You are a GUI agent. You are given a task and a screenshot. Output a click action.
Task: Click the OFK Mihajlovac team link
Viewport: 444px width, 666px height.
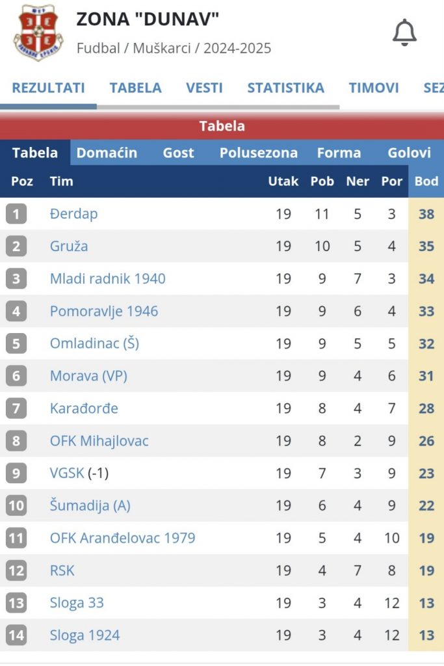pos(99,441)
